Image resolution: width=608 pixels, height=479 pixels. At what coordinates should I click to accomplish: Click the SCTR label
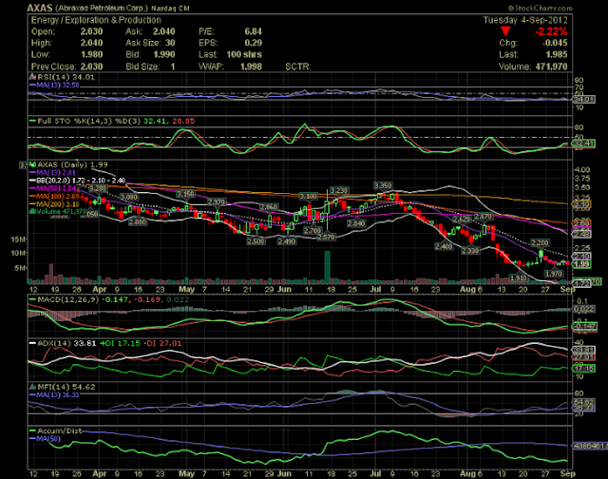point(297,67)
